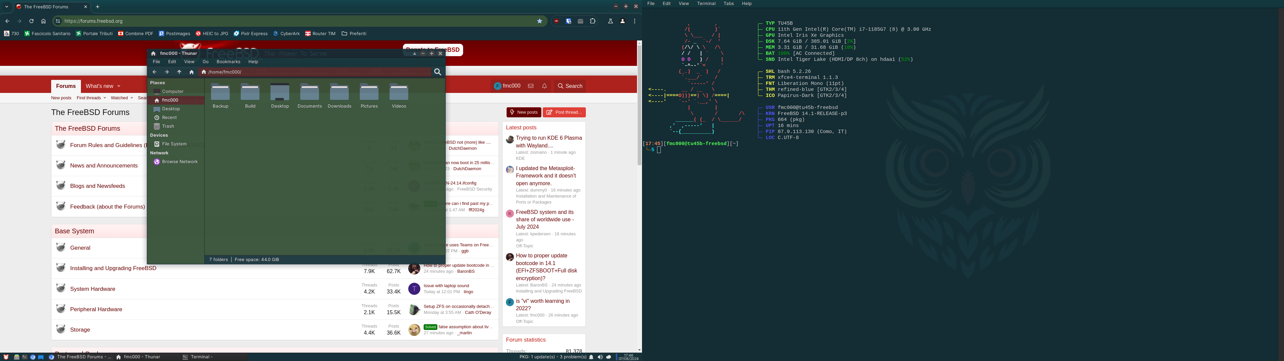The width and height of the screenshot is (1284, 361).
Task: Open Thunar's Go menu
Action: [205, 62]
